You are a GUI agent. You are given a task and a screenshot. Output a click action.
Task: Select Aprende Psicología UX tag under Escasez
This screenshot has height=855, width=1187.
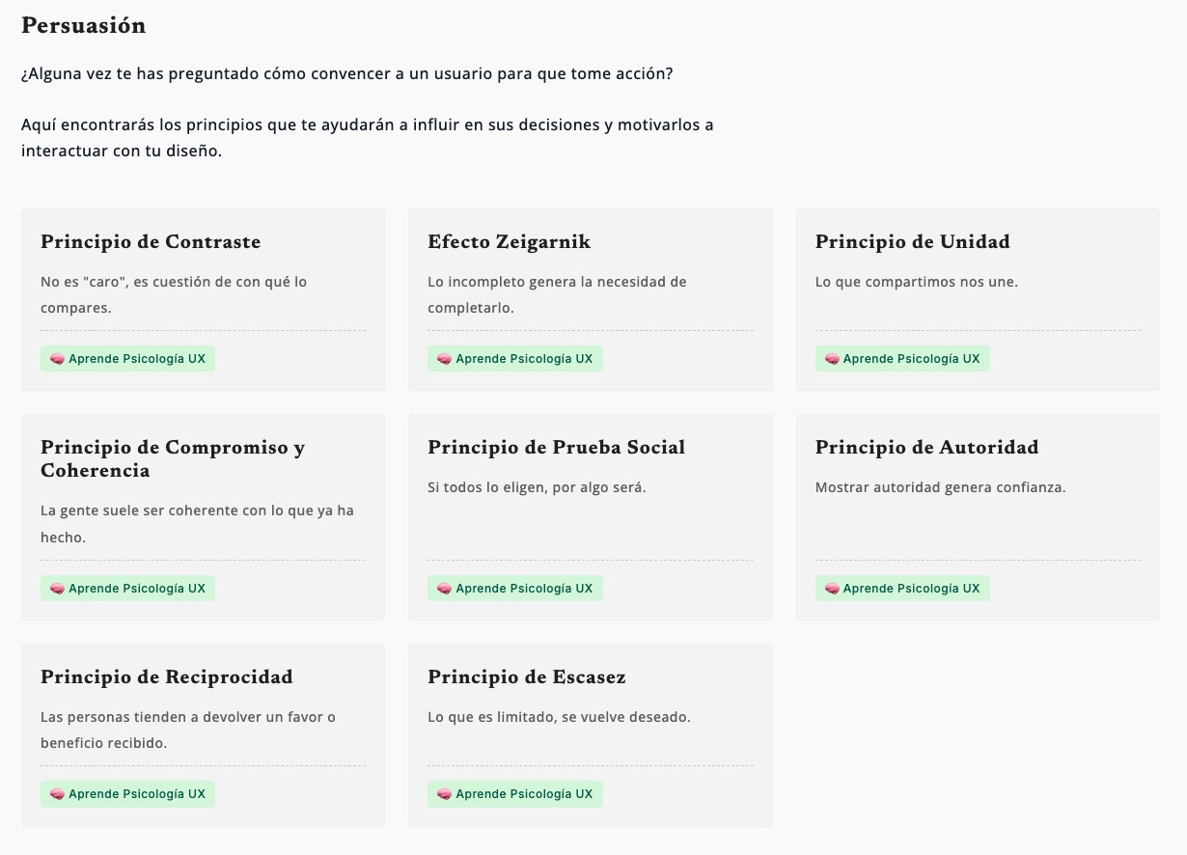click(x=515, y=794)
